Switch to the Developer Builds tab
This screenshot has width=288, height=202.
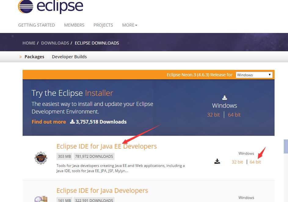coord(69,57)
